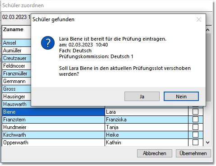
Task: Decline with the Nein button
Action: pyautogui.click(x=181, y=97)
